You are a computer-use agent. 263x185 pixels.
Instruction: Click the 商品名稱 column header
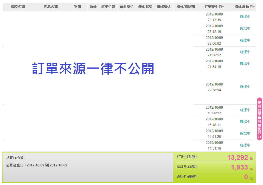[51, 7]
